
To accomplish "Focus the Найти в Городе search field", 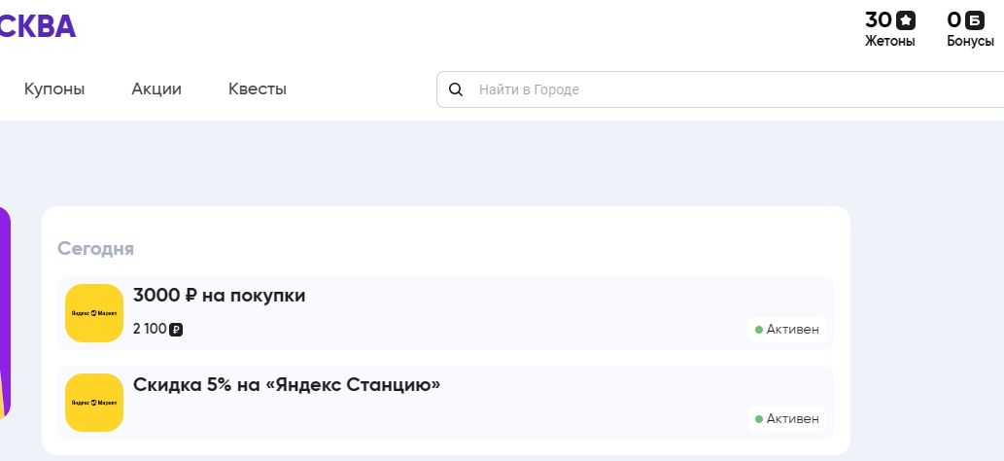I will pos(720,89).
